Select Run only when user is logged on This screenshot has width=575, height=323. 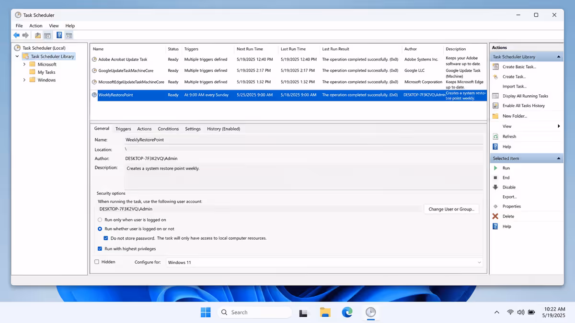pyautogui.click(x=100, y=220)
